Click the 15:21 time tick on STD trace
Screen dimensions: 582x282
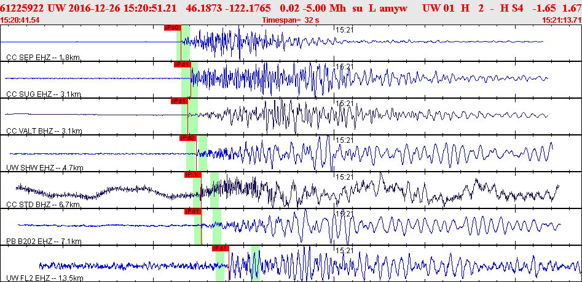[x=344, y=177]
